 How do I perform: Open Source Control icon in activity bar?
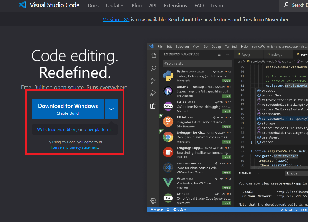pos(153,81)
